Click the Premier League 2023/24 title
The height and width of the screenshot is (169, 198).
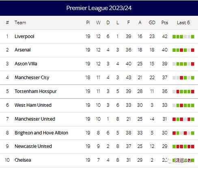point(99,8)
